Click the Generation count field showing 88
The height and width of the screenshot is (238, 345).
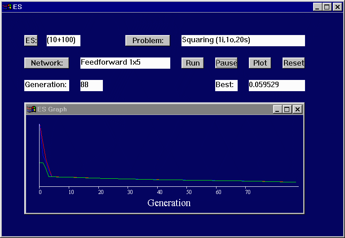pyautogui.click(x=91, y=85)
